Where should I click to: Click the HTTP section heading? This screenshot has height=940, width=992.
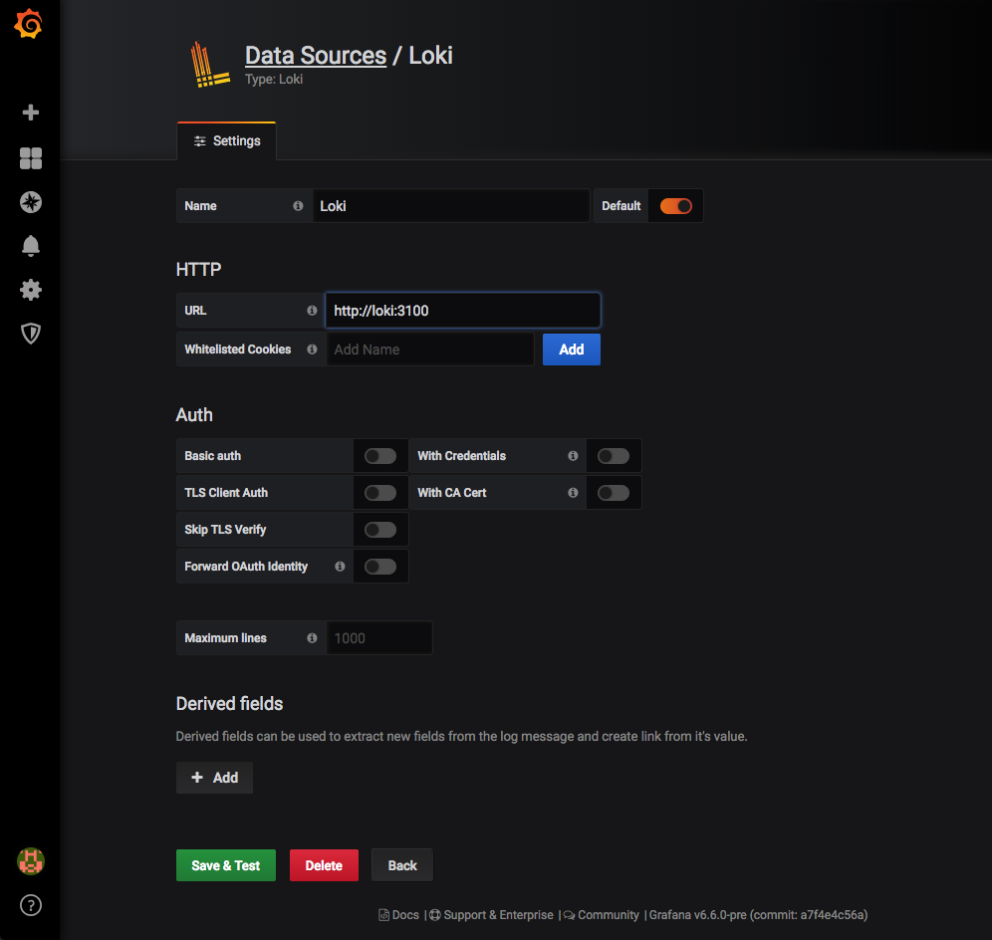pos(198,270)
